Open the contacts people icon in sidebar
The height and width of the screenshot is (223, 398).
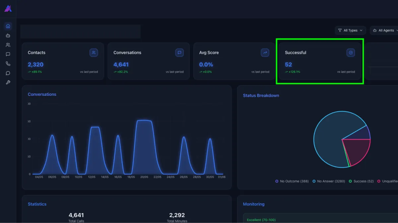8,45
